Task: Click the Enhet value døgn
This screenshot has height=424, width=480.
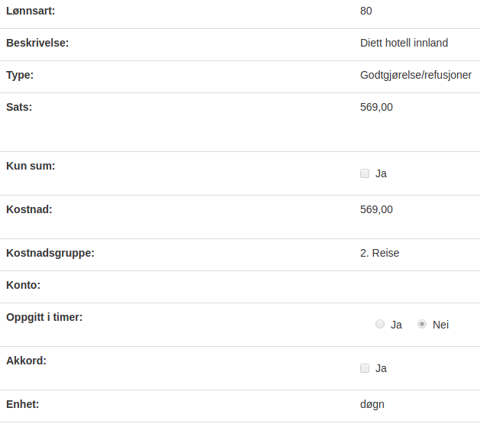Action: 372,404
